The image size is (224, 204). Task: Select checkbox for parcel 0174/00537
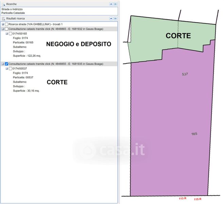tap(11, 68)
